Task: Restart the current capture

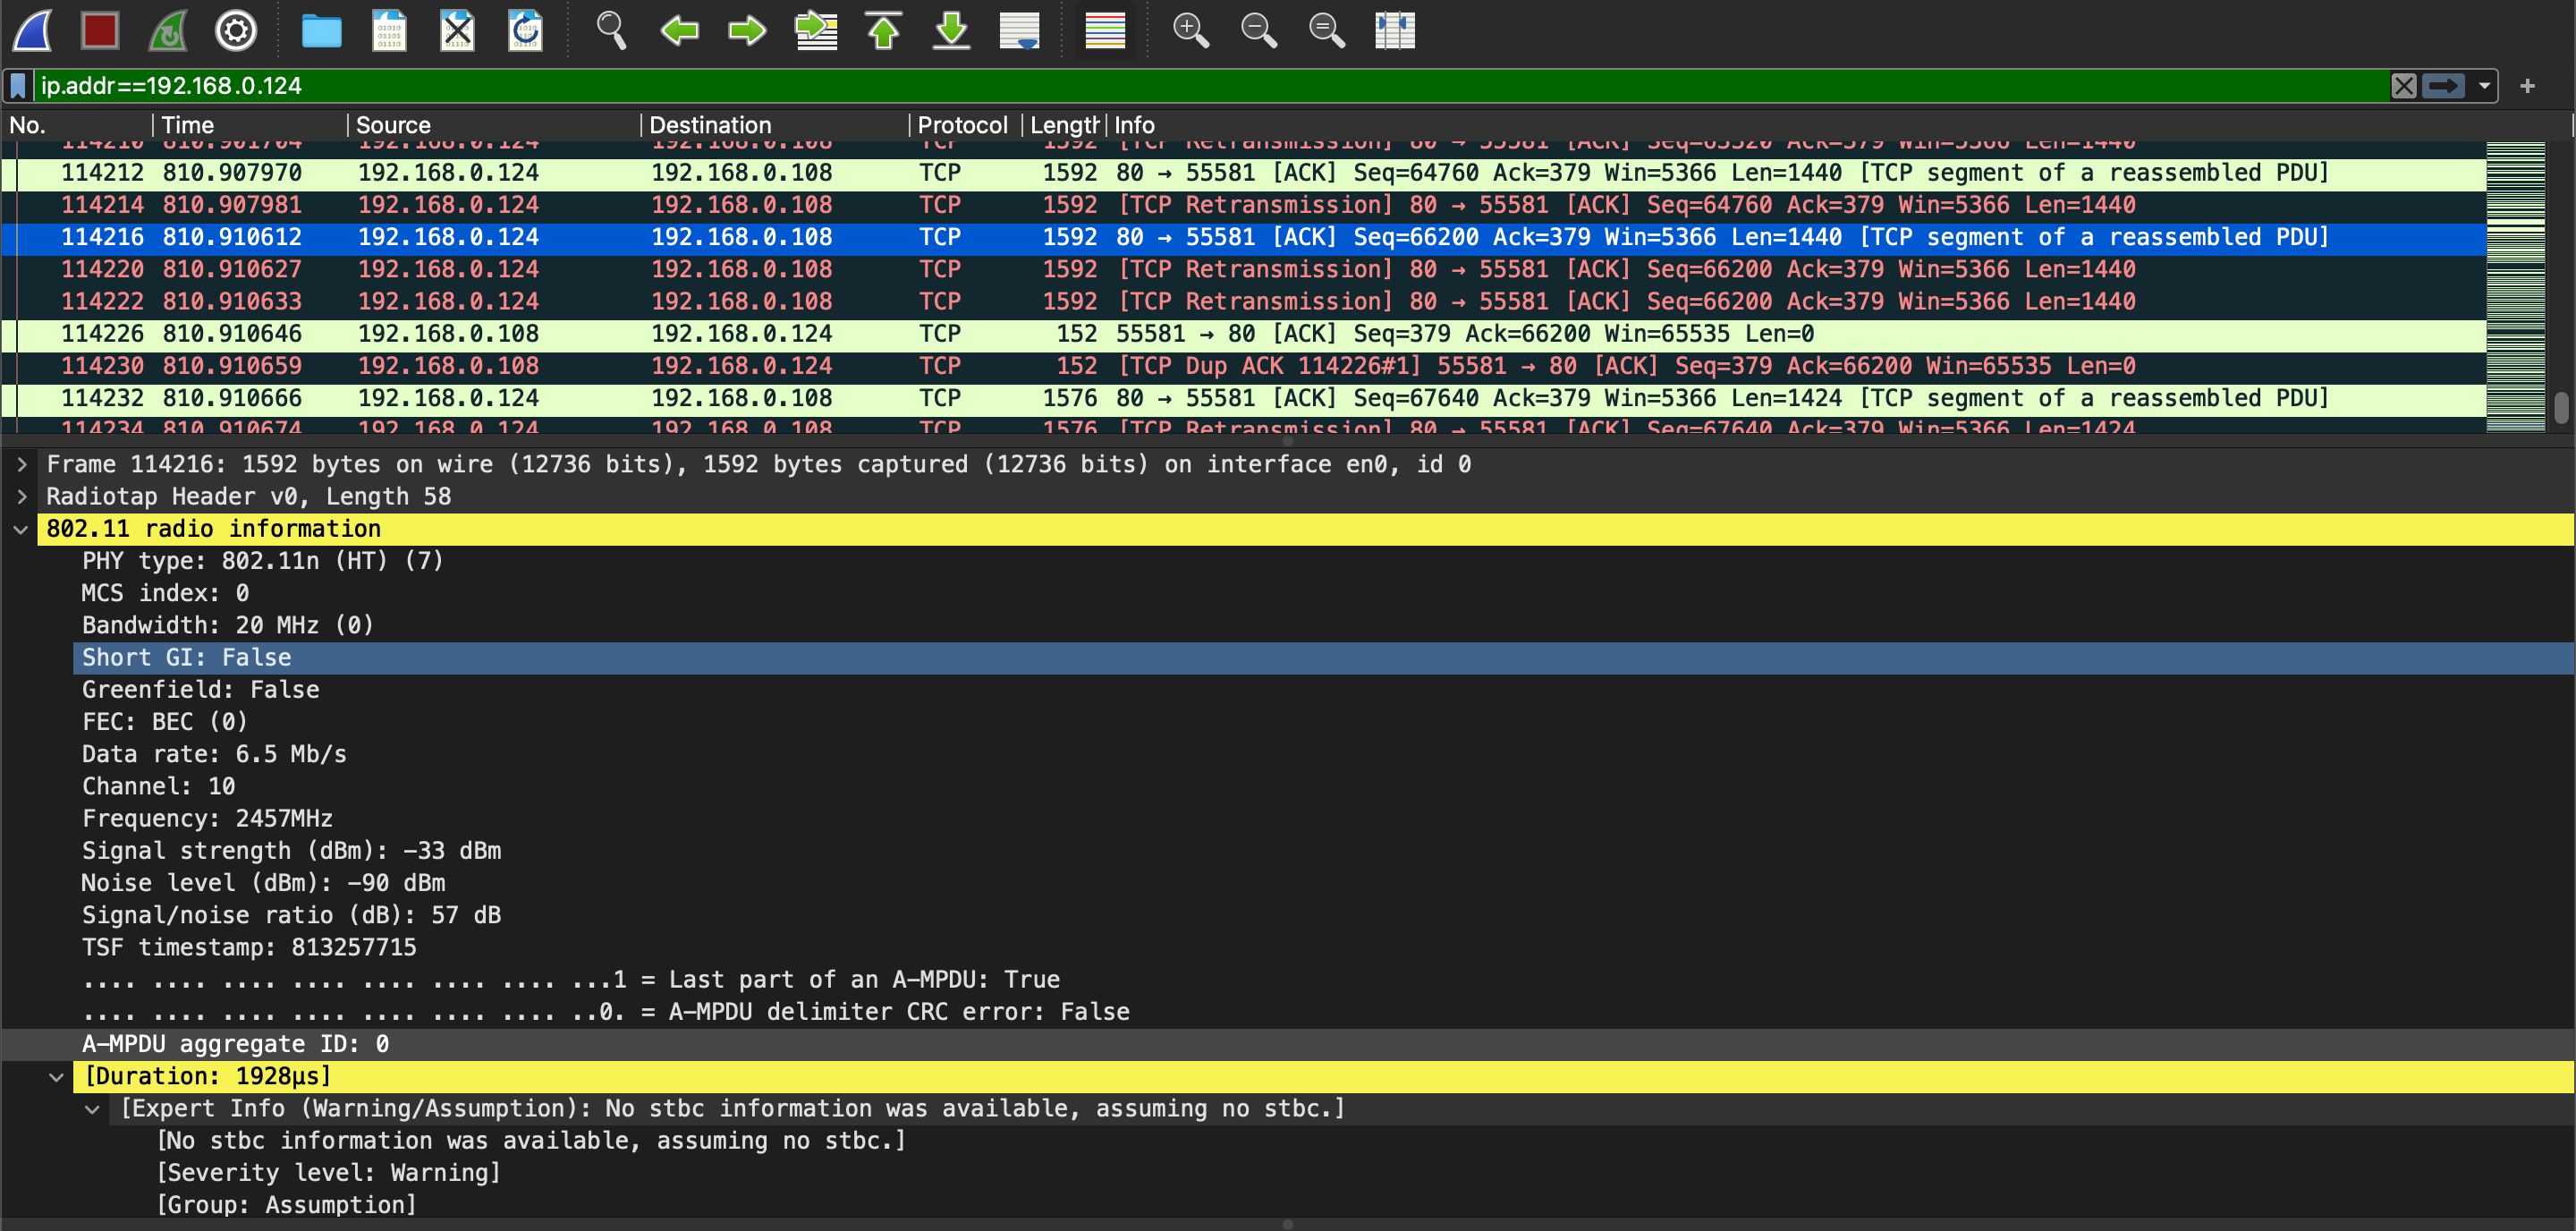Action: [x=168, y=30]
